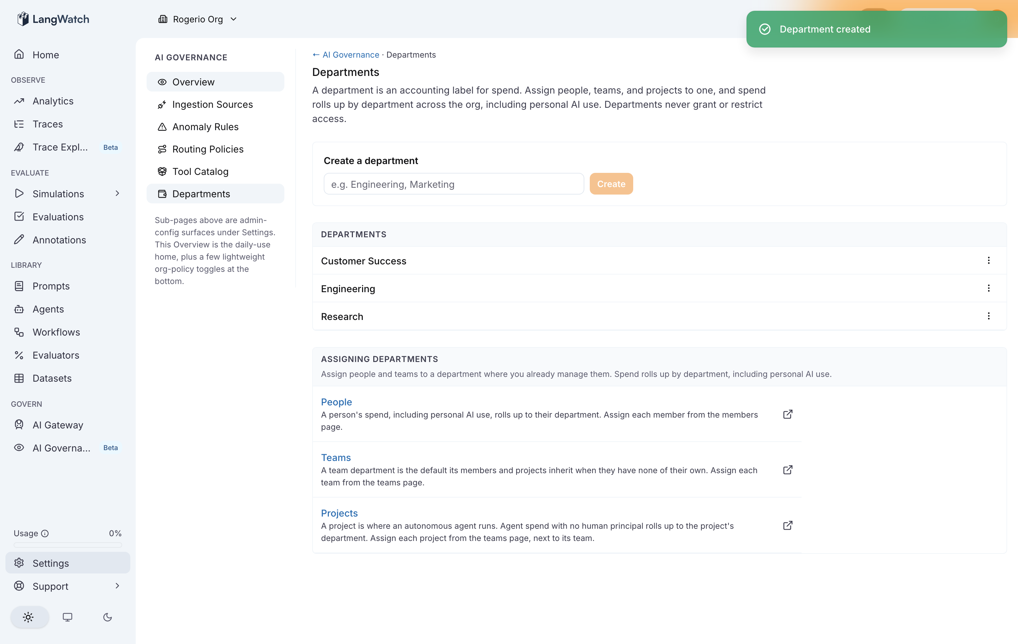The image size is (1018, 644).
Task: Click the Anomaly Rules warning icon
Action: click(x=162, y=127)
